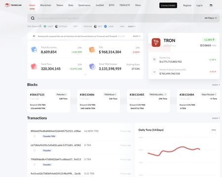The height and width of the screenshot is (177, 222).
Task: Click the Connect Wallet button
Action: coord(168,5)
